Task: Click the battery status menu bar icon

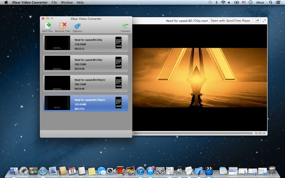Action: click(x=237, y=2)
